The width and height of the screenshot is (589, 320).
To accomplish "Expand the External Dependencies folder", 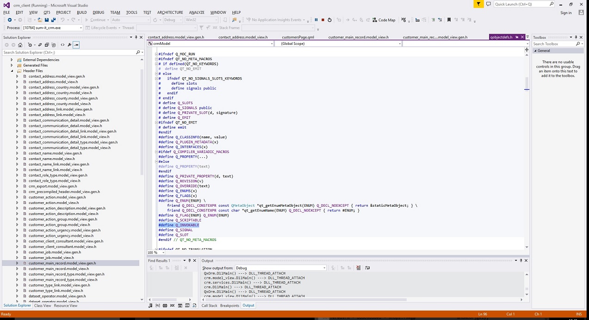I will click(x=12, y=60).
